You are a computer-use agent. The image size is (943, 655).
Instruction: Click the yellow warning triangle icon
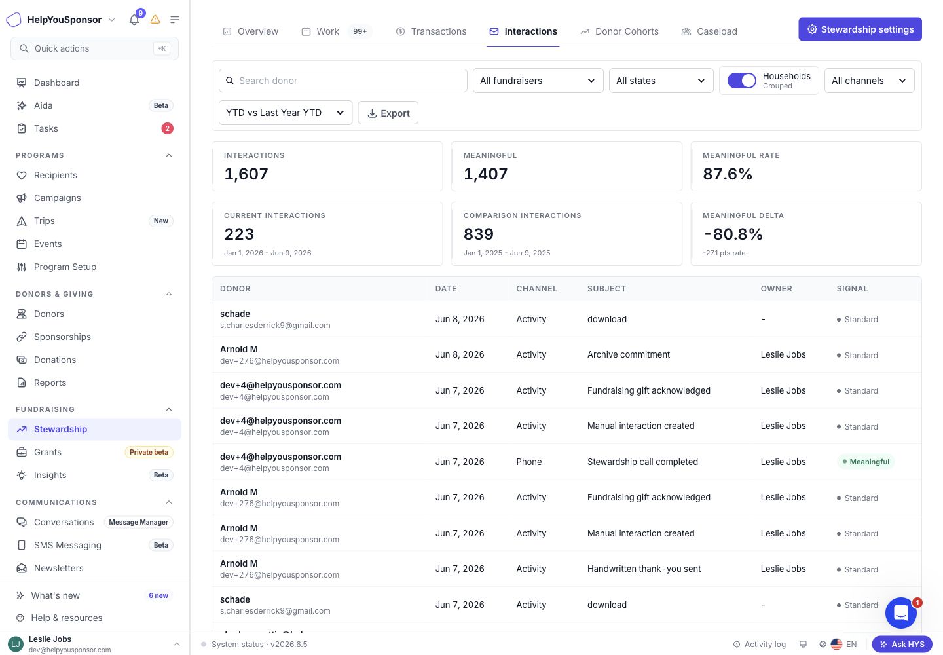click(x=155, y=20)
